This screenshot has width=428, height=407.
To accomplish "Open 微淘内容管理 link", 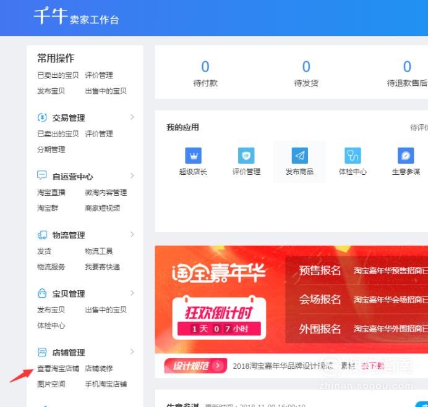I will pos(106,193).
